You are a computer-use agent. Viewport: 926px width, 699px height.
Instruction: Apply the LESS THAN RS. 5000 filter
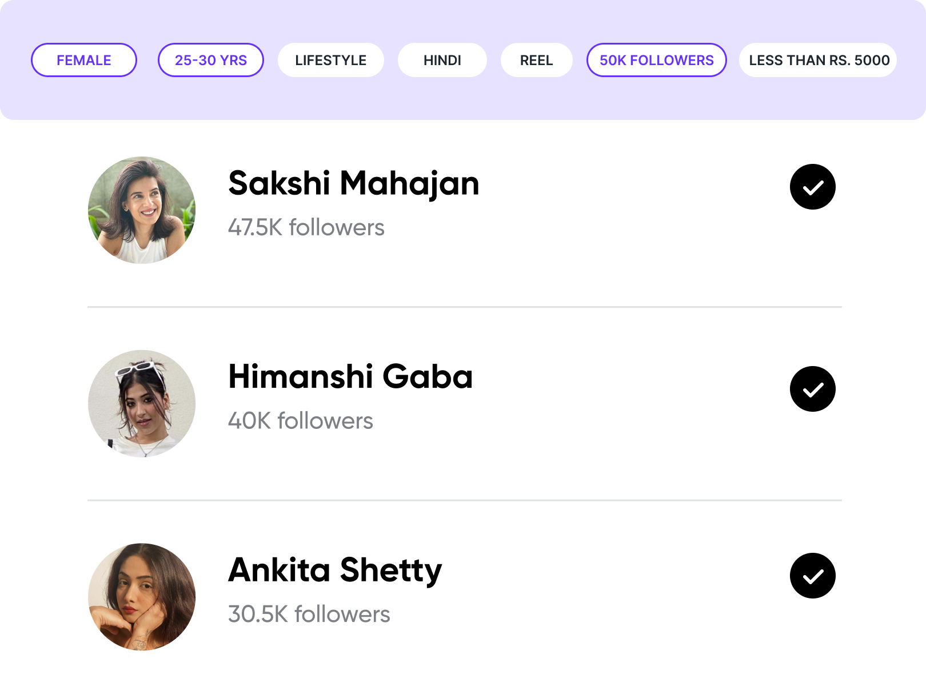point(819,60)
